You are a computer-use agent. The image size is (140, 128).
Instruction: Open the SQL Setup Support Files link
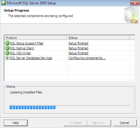[27, 43]
